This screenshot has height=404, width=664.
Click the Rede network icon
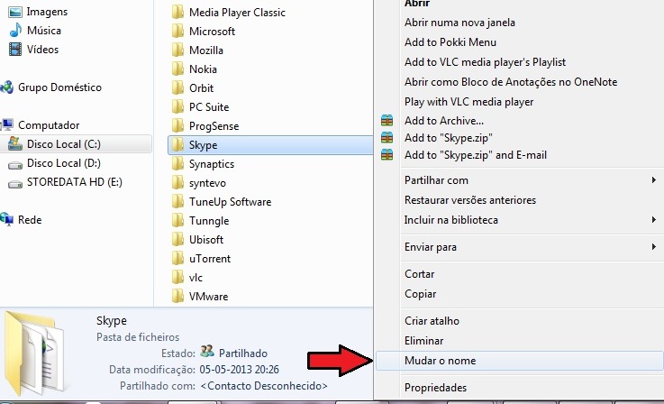6,220
